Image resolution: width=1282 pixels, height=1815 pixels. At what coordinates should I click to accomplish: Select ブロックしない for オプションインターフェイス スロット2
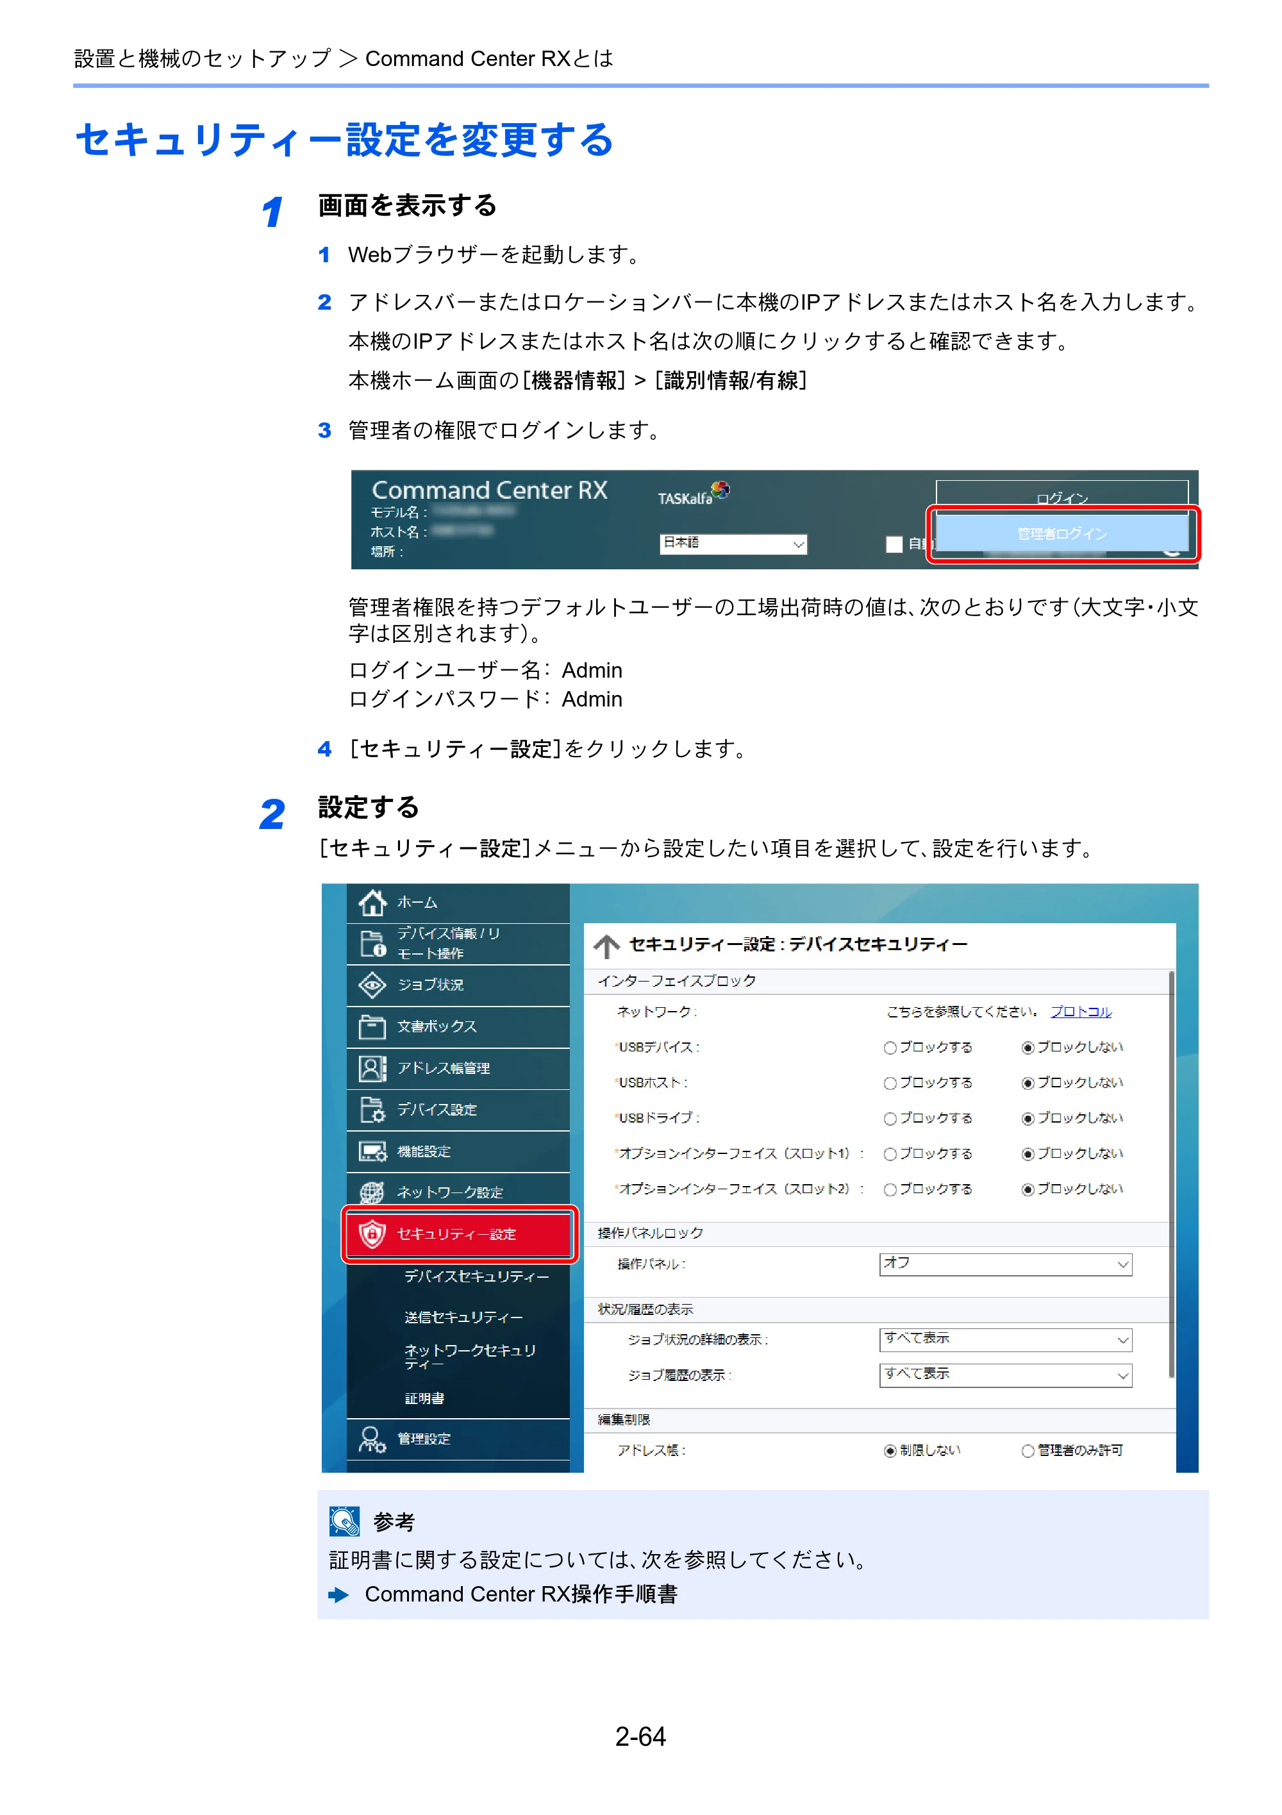click(1028, 1191)
